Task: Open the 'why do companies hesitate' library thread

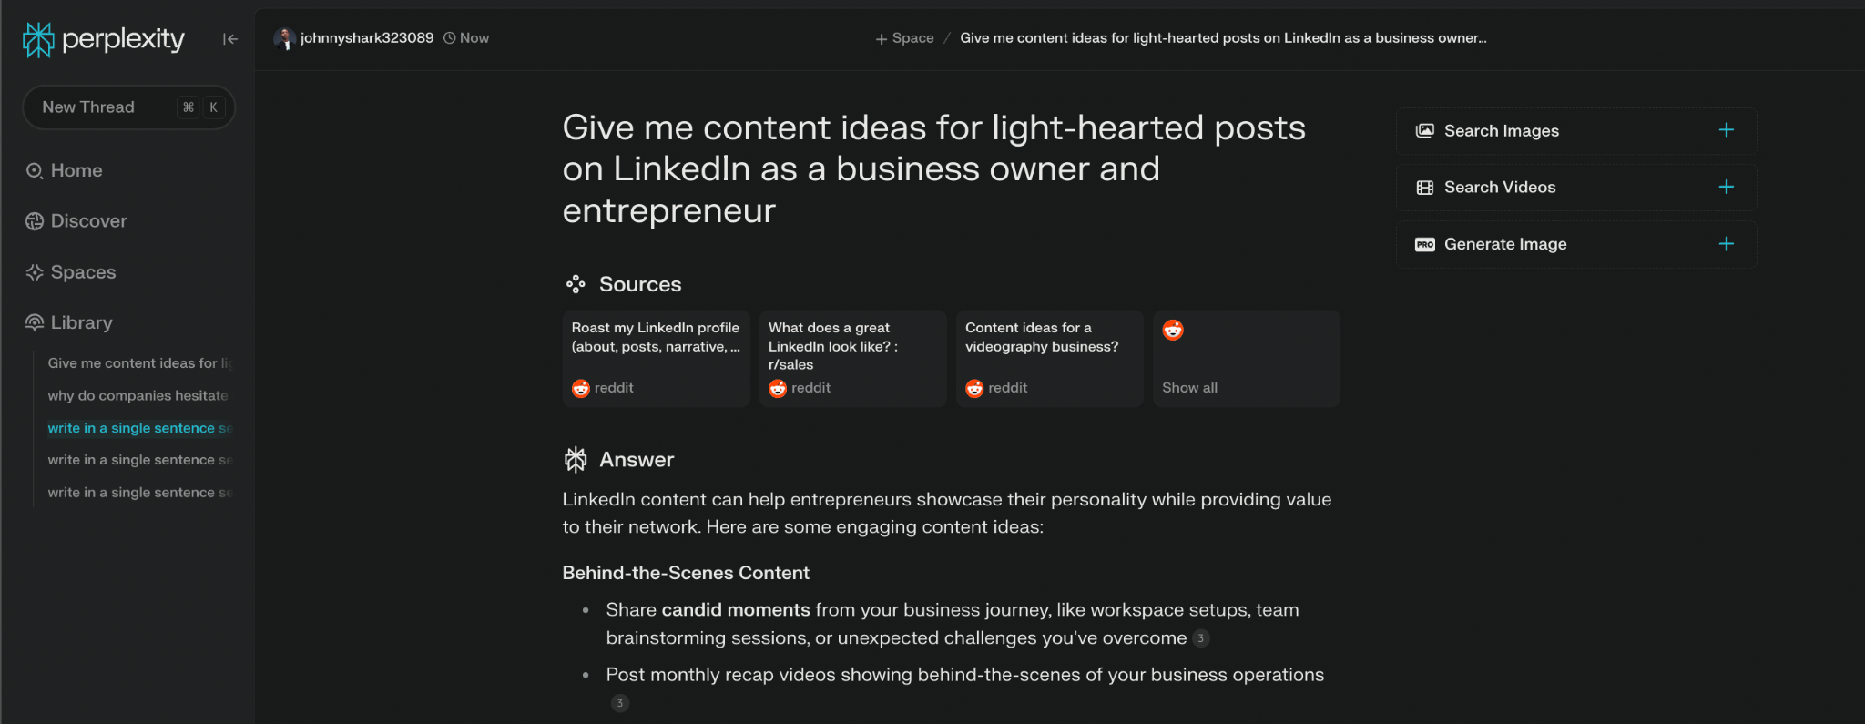Action: [x=138, y=395]
